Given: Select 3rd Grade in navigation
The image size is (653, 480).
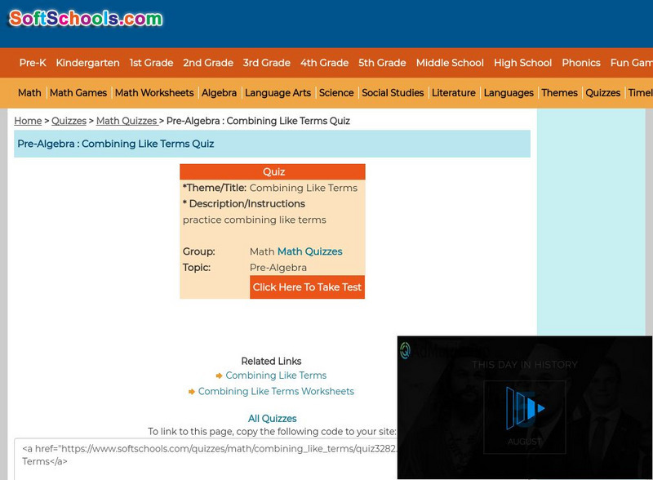Looking at the screenshot, I should click(267, 63).
